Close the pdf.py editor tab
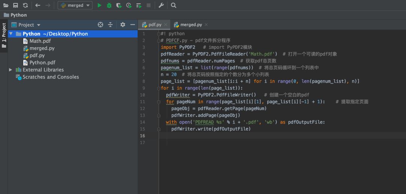This screenshot has width=406, height=194. pos(165,25)
